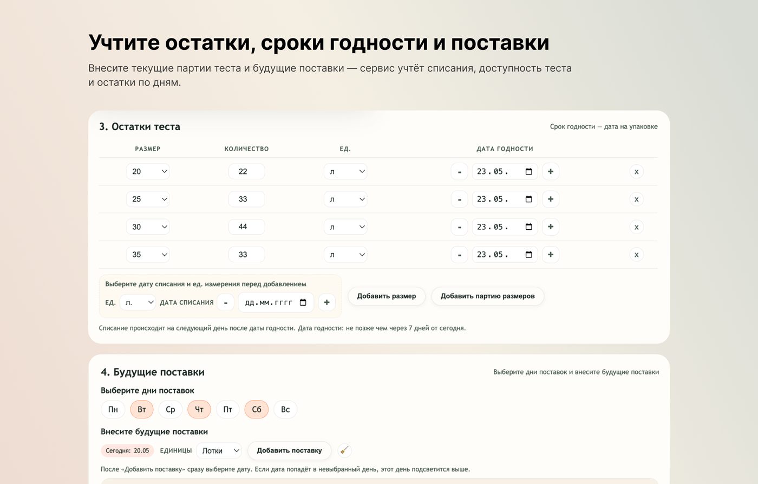Open calendar picker in size 20 row

529,172
